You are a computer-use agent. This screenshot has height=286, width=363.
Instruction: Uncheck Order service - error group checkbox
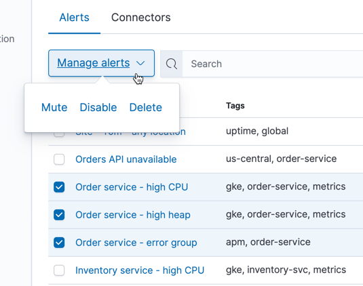(x=59, y=243)
